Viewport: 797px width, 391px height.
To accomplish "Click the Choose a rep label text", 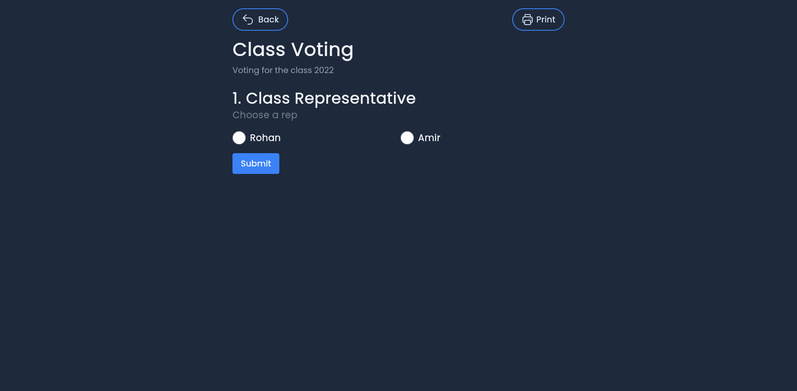I will coord(264,115).
